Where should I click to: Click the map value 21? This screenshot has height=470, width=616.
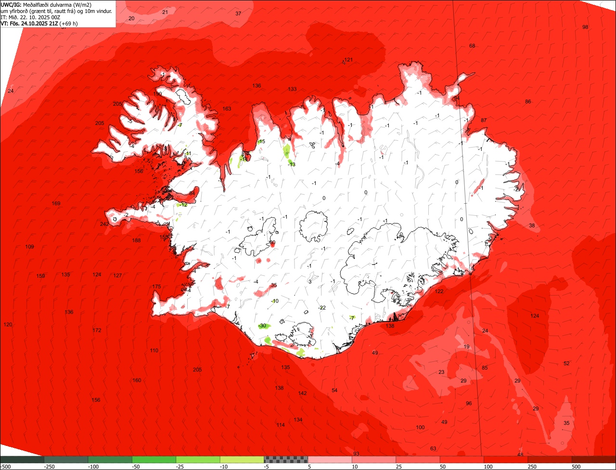(x=165, y=12)
